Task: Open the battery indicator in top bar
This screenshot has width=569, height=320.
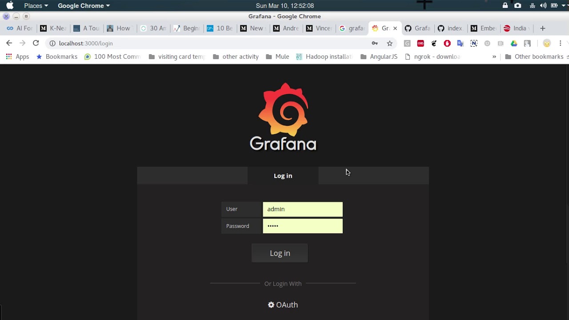Action: [554, 5]
